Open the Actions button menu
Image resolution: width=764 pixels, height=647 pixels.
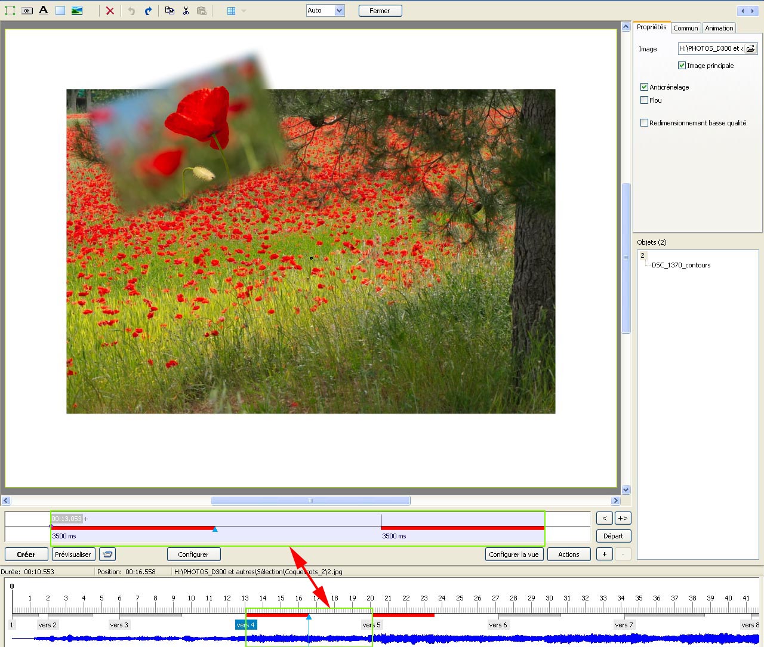pyautogui.click(x=569, y=554)
